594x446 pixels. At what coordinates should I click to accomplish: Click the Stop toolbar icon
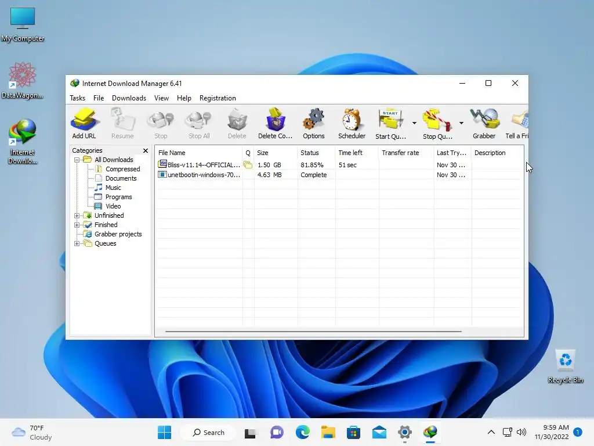point(161,124)
